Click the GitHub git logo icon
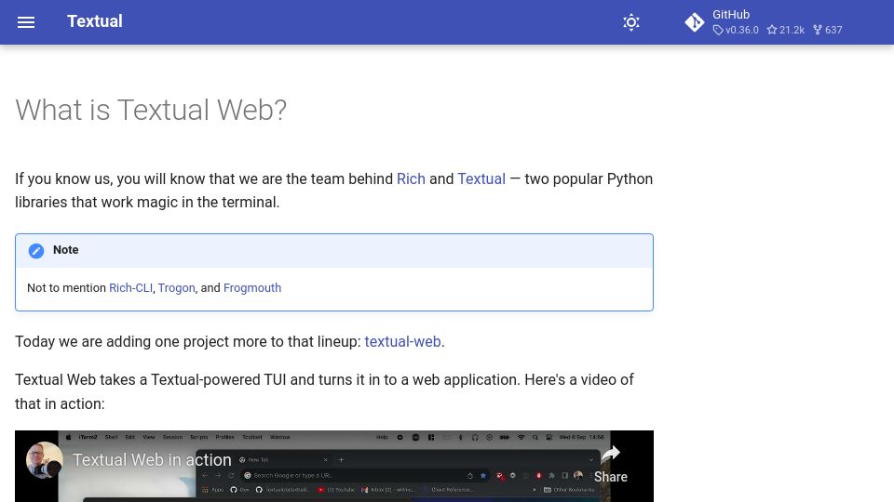This screenshot has height=502, width=894. coord(695,22)
